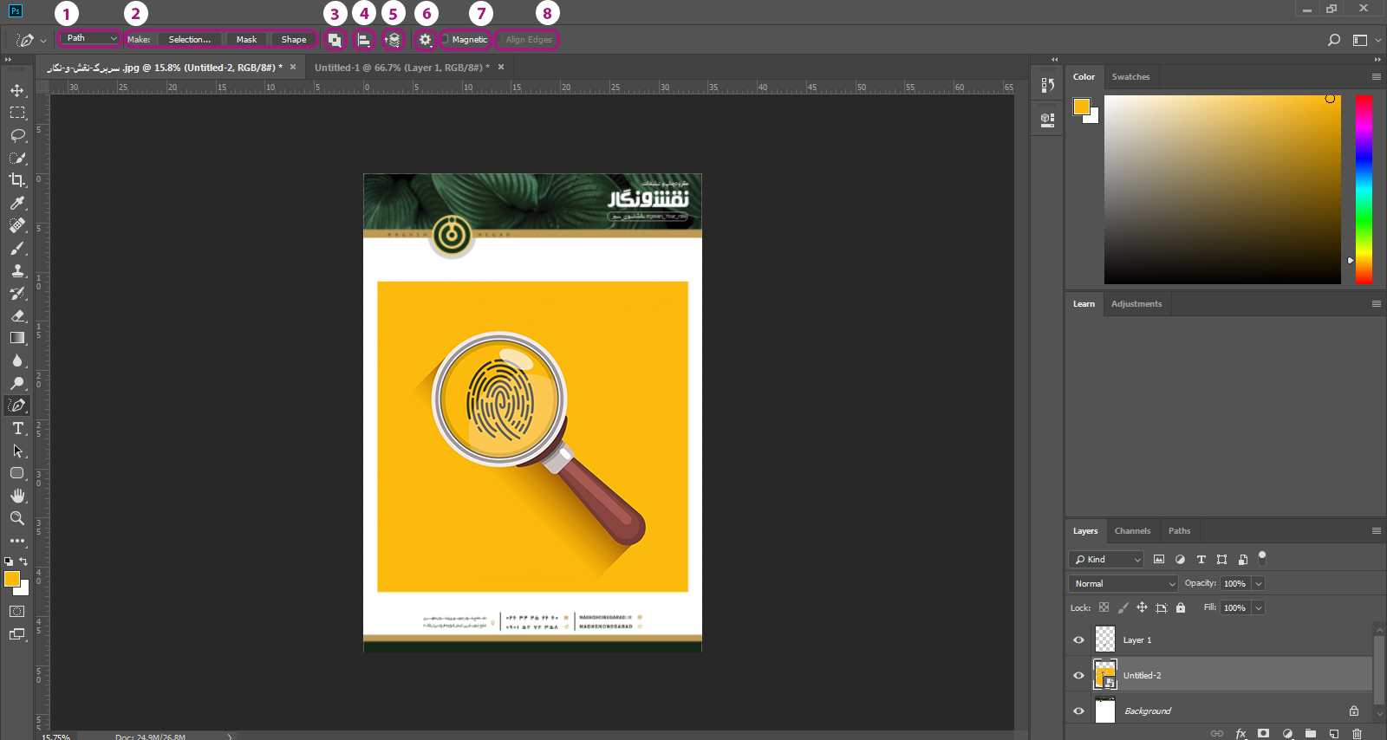Select the Dodge tool

[x=17, y=383]
